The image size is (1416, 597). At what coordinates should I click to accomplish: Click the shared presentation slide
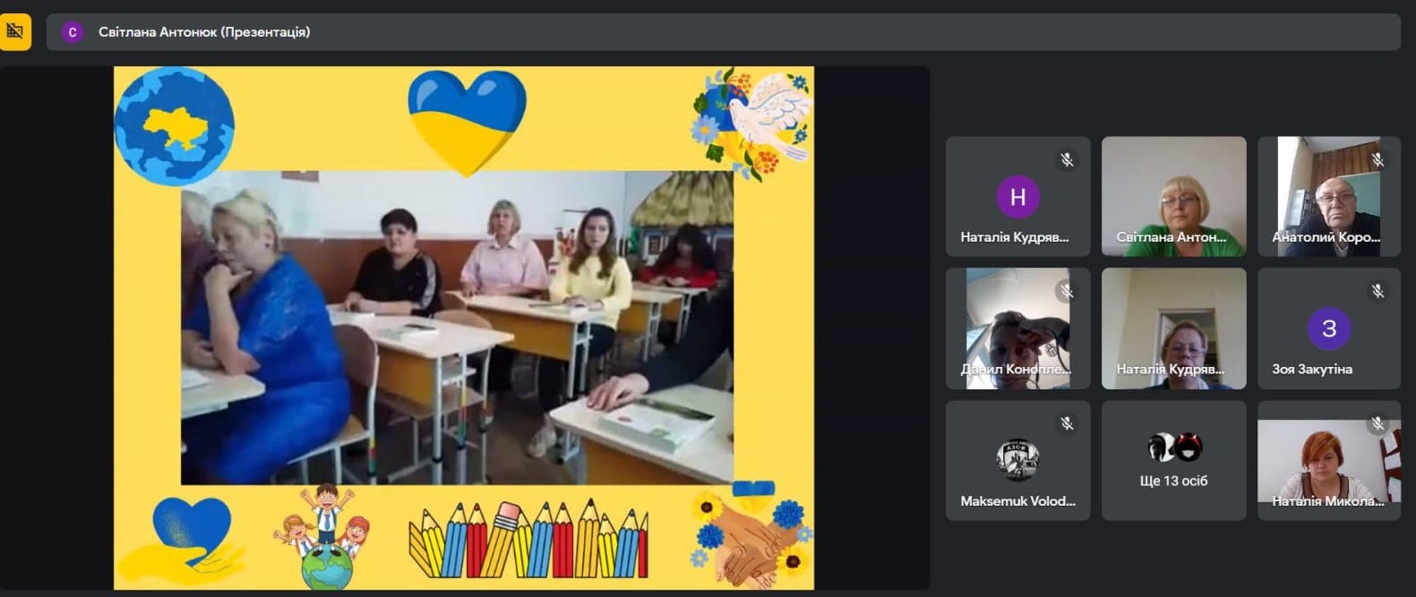[464, 328]
